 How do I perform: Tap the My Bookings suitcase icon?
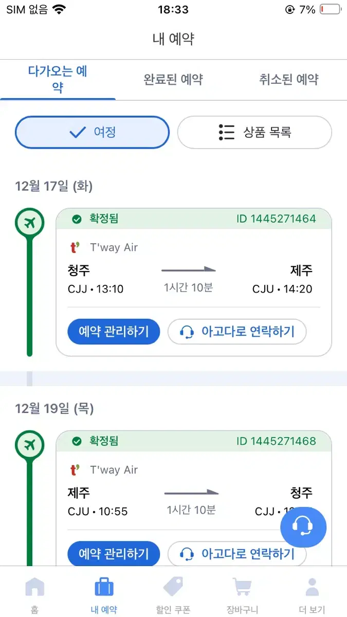(x=104, y=587)
